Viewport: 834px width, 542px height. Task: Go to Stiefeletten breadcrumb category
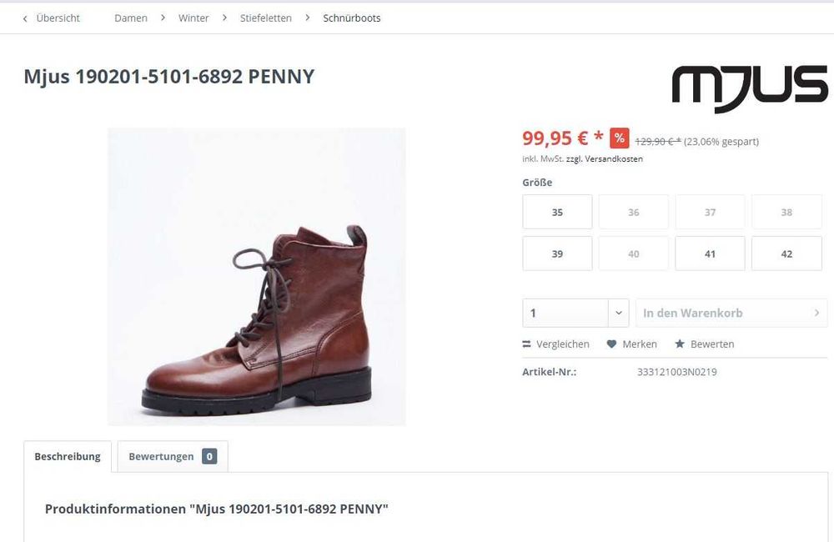click(265, 18)
